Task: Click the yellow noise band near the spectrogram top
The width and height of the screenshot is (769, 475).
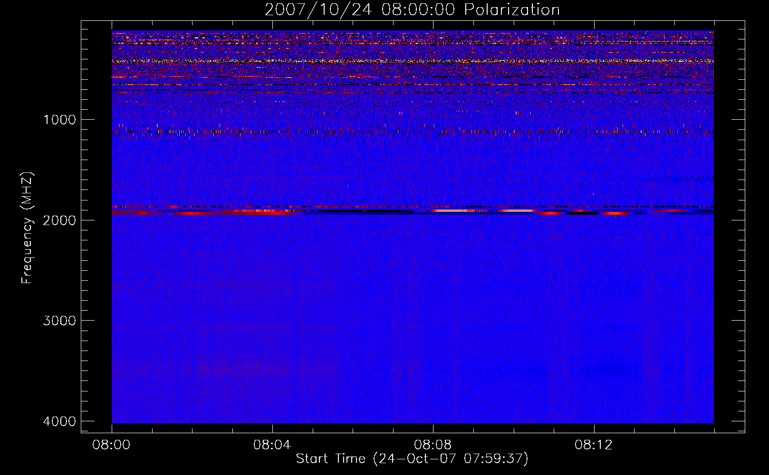Action: point(413,61)
